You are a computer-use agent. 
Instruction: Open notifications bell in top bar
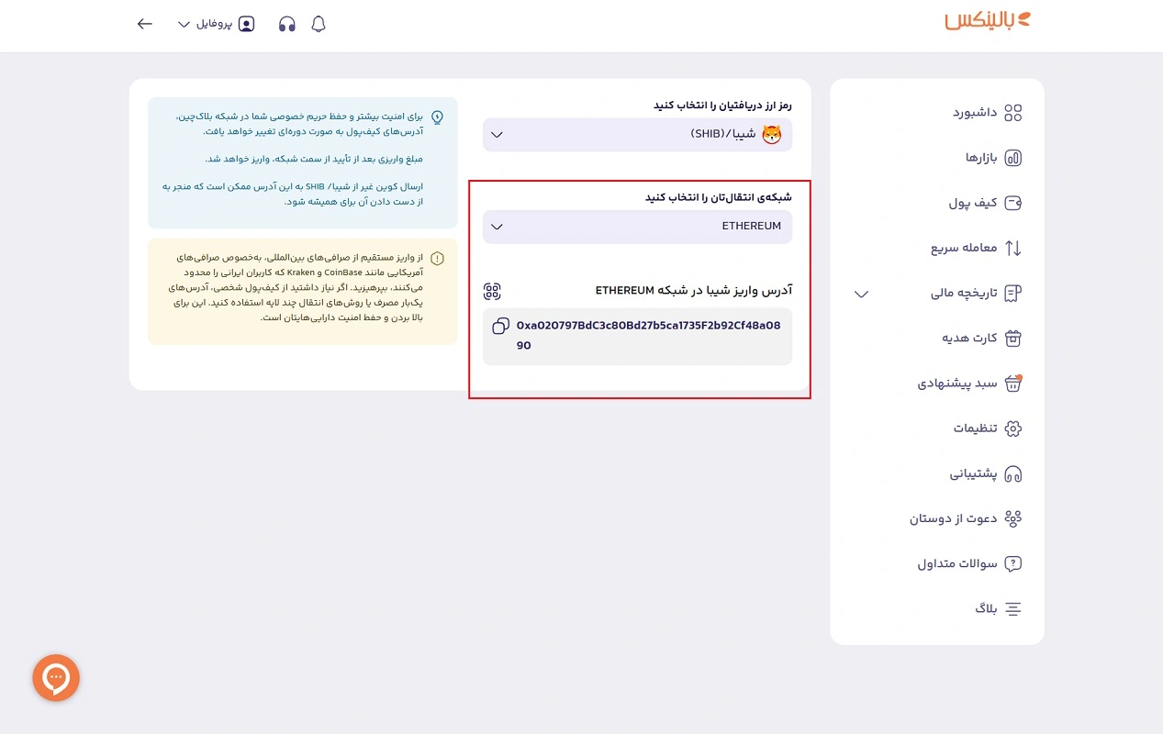pos(319,24)
